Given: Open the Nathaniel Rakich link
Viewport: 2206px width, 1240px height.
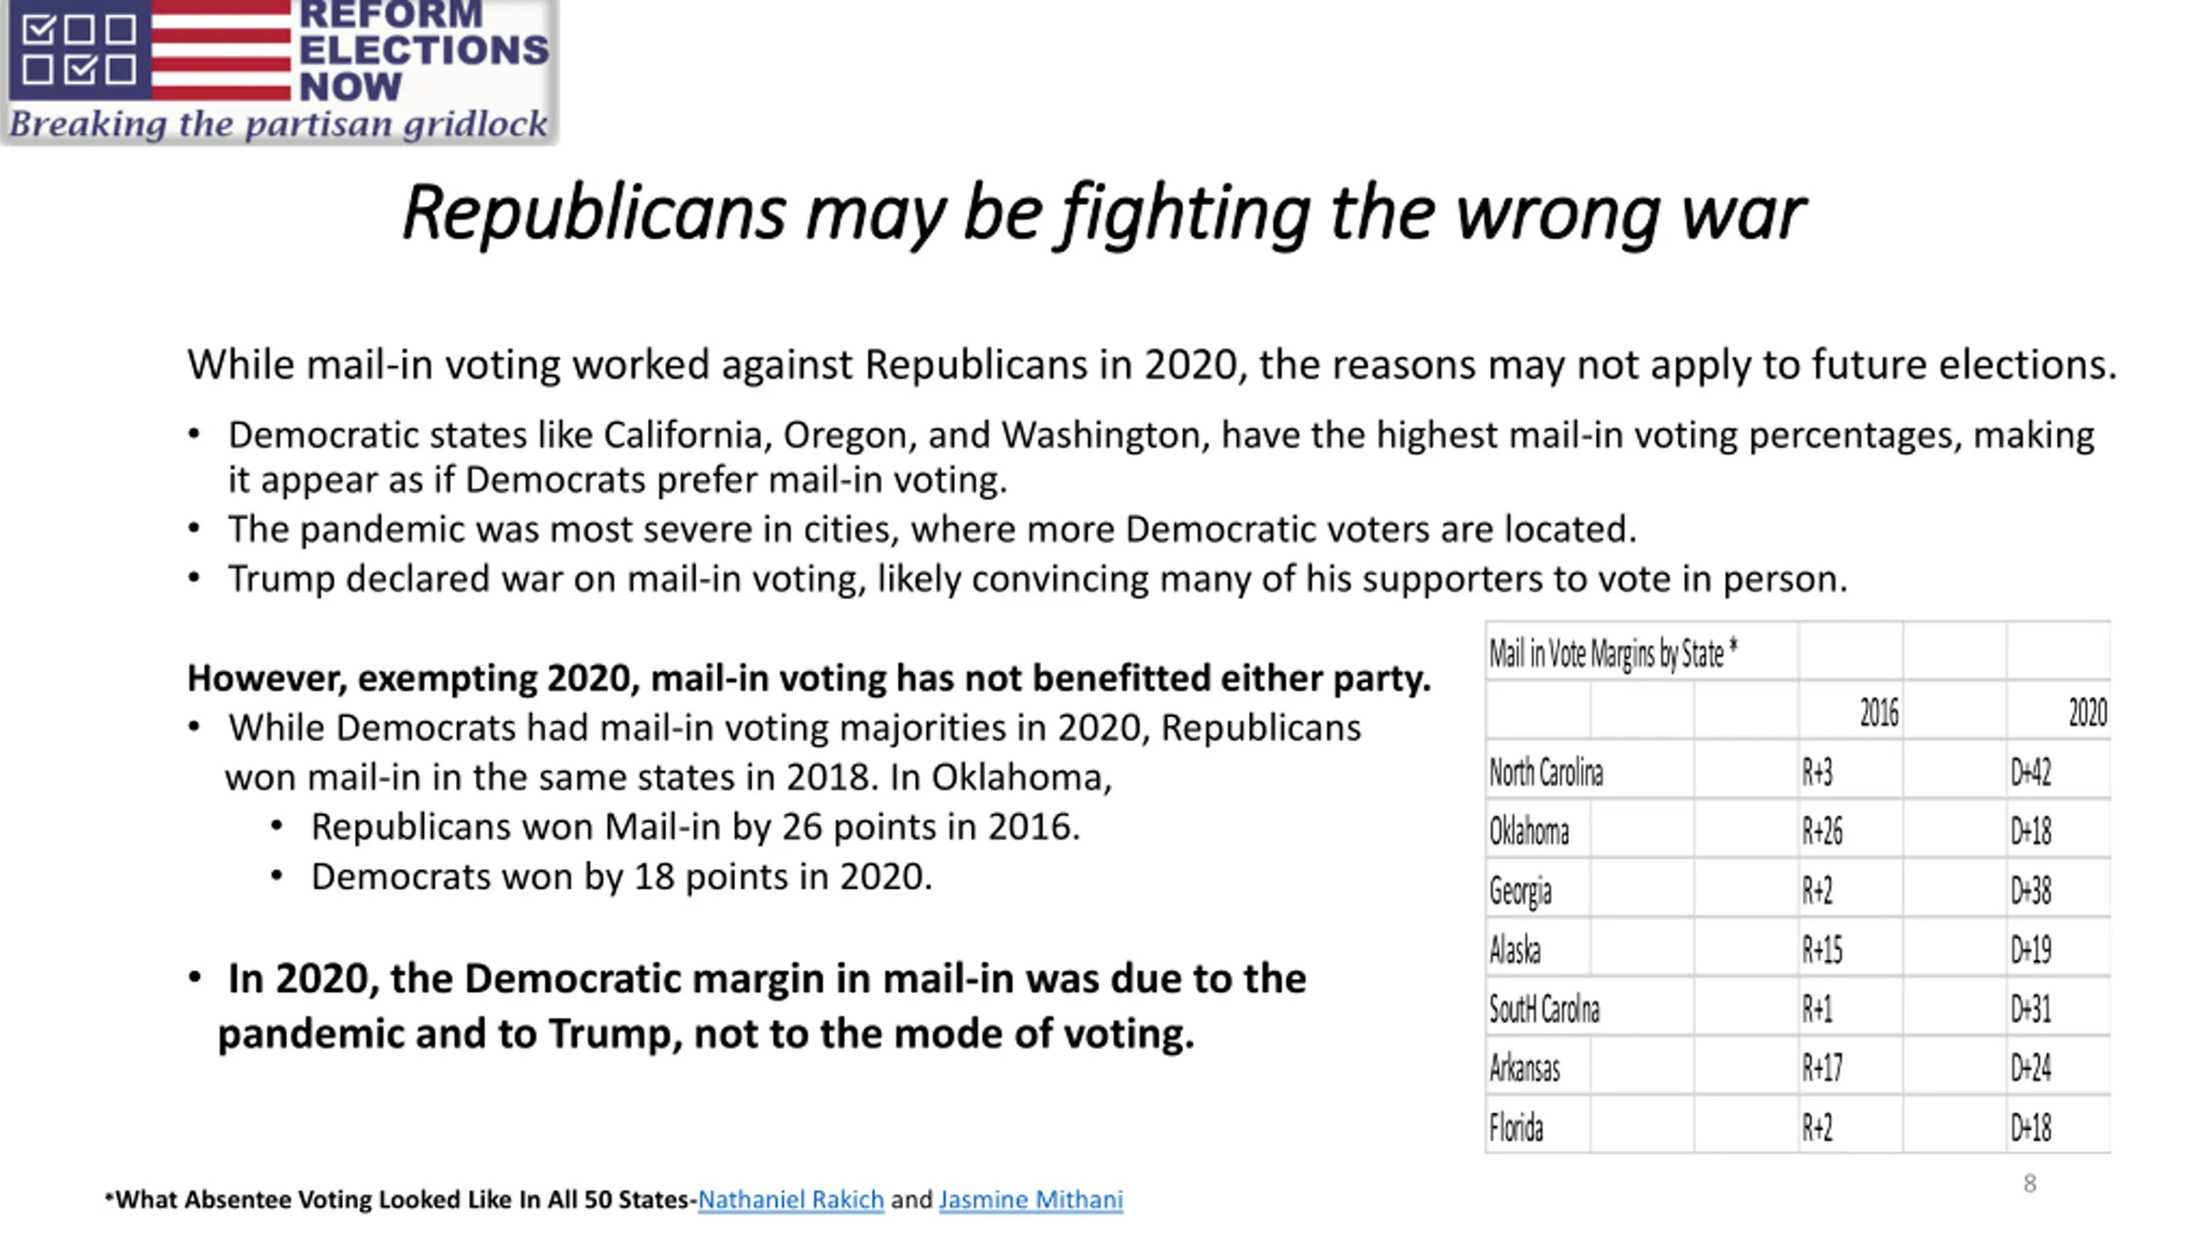Looking at the screenshot, I should click(790, 1200).
